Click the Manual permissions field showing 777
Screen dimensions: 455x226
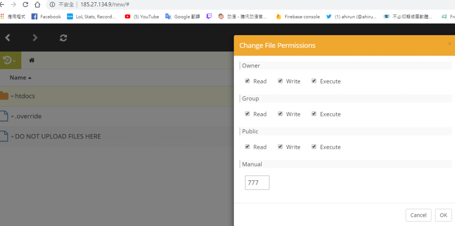(257, 182)
